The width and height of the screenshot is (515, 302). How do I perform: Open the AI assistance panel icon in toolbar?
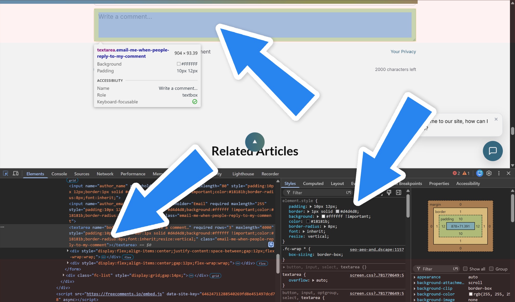tap(480, 173)
